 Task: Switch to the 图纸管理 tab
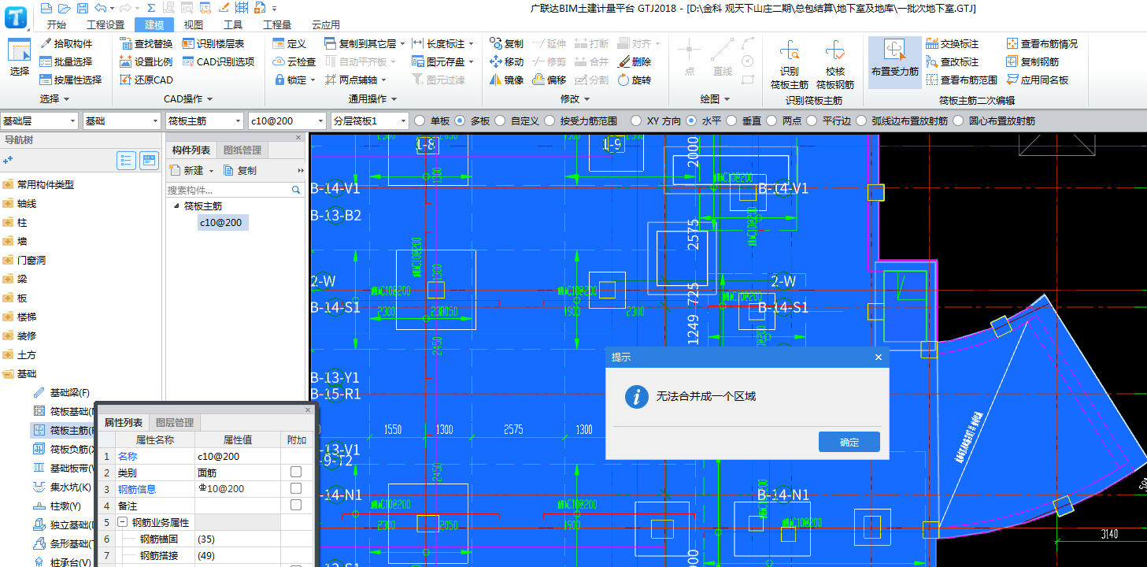tap(242, 150)
